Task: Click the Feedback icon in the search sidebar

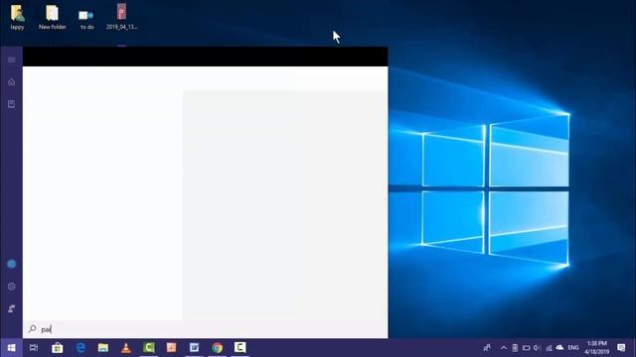Action: coord(11,308)
